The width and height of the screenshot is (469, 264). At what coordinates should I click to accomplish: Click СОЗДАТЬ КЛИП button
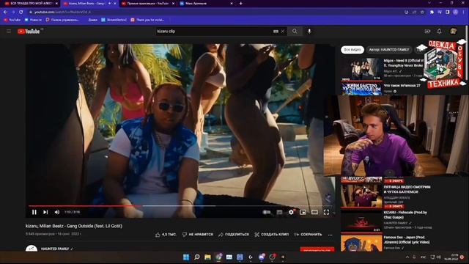(x=272, y=235)
